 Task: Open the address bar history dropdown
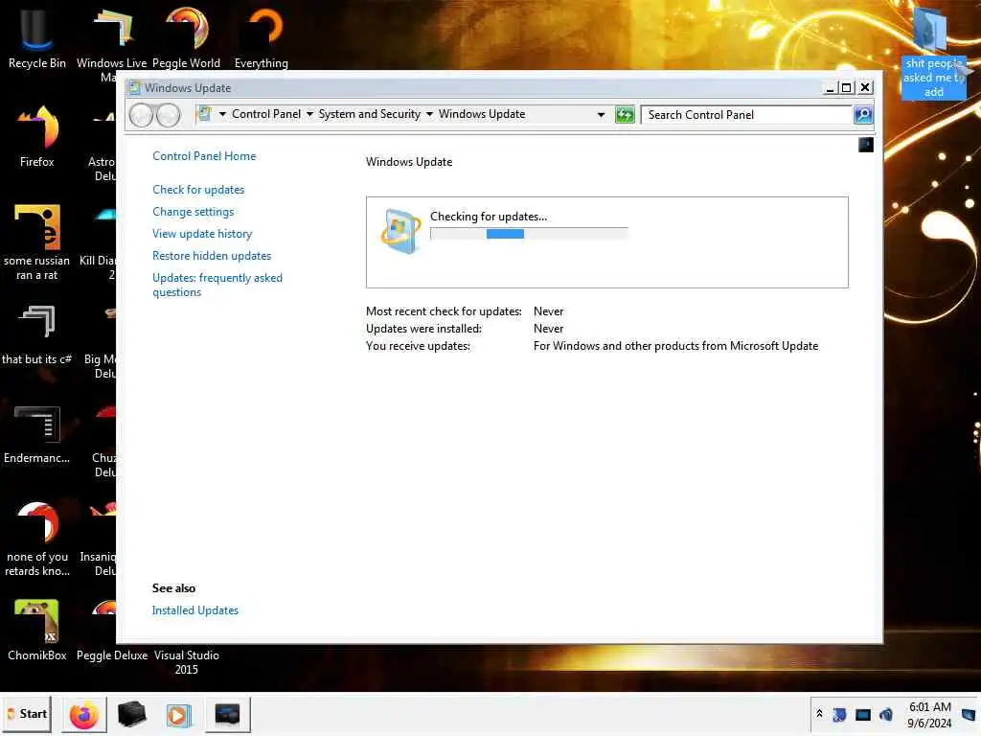[601, 115]
